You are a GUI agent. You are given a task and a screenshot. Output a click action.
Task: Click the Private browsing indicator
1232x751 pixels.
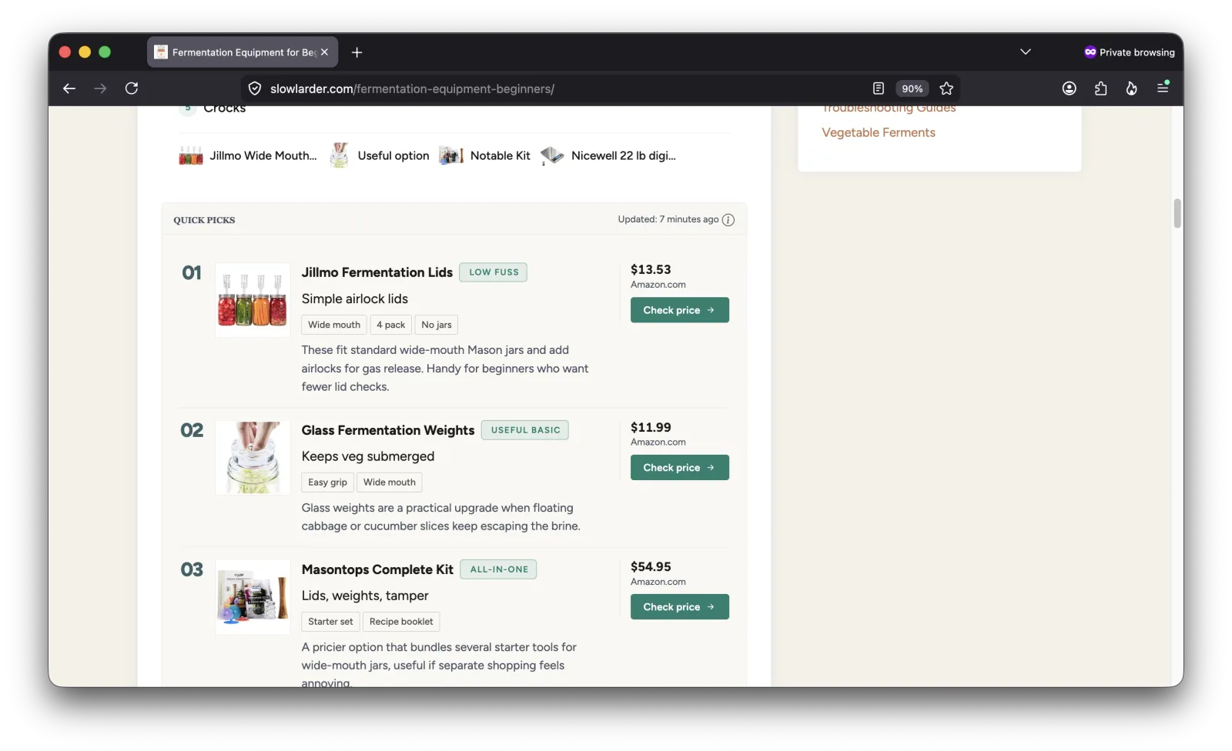[1130, 52]
